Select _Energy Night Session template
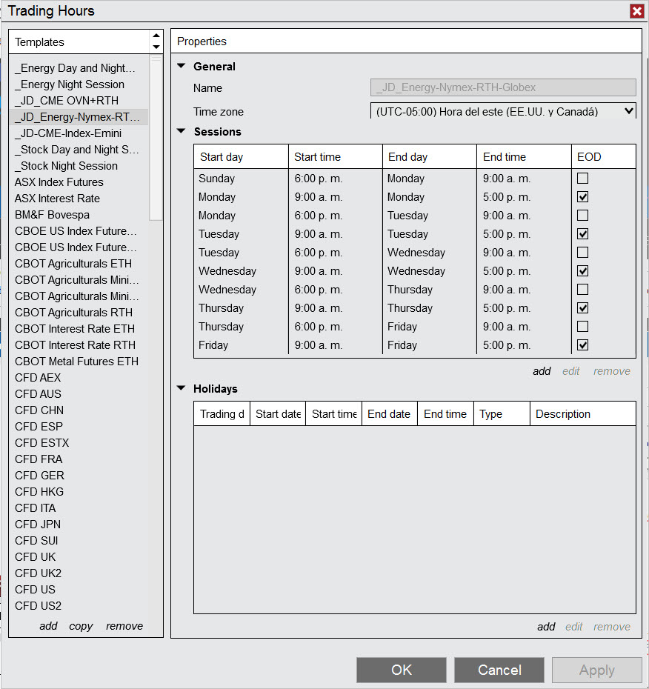 [x=79, y=84]
